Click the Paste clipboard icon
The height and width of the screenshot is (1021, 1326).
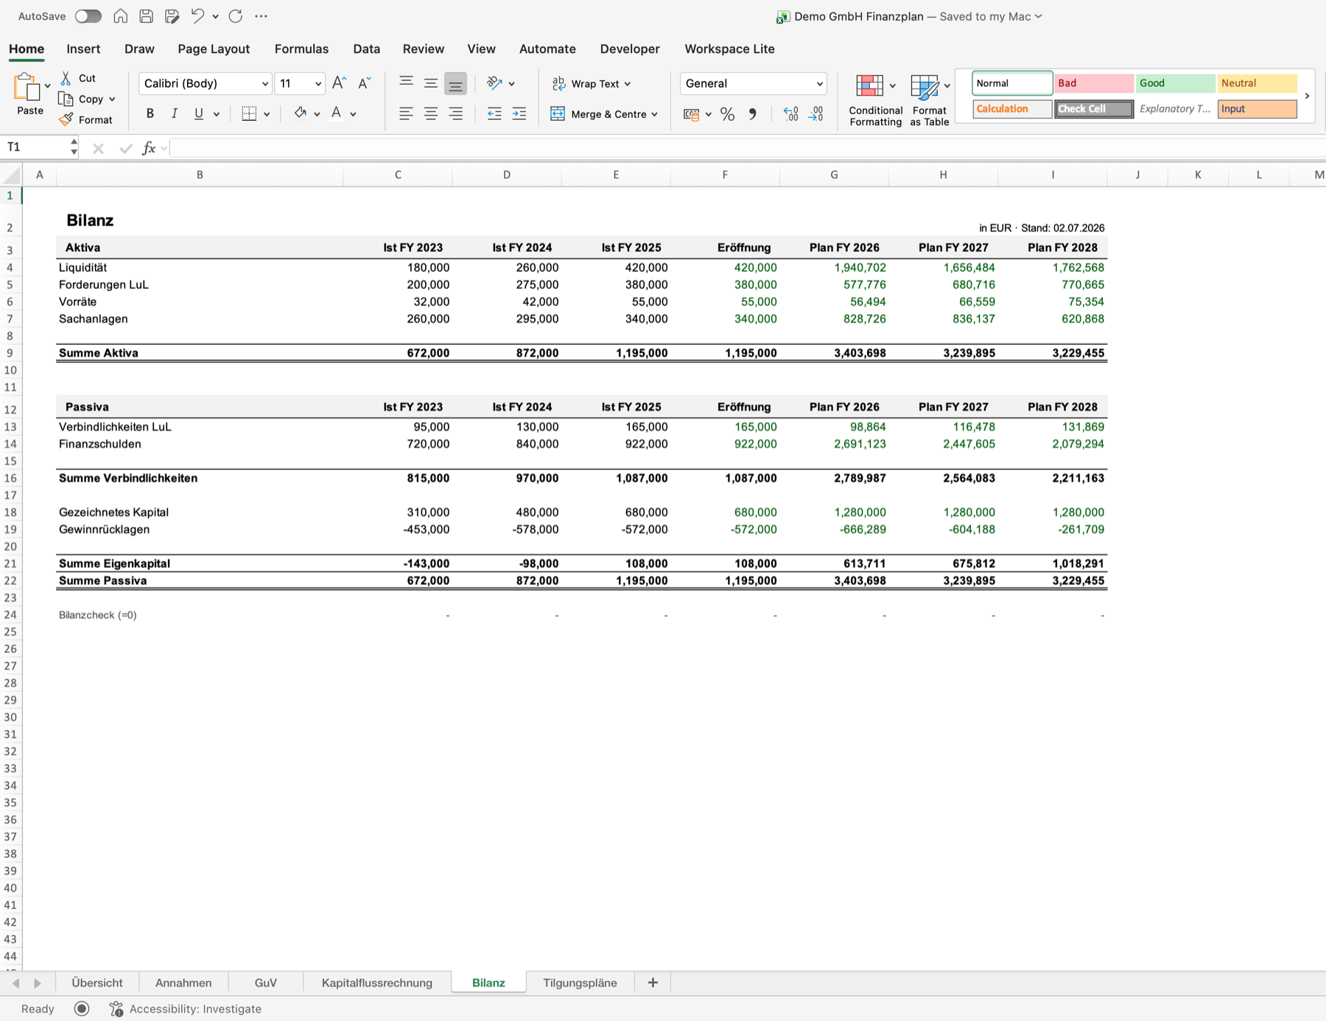[27, 87]
